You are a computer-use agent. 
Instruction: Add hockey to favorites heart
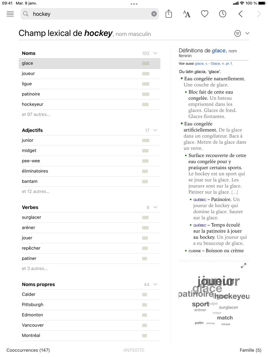click(205, 14)
